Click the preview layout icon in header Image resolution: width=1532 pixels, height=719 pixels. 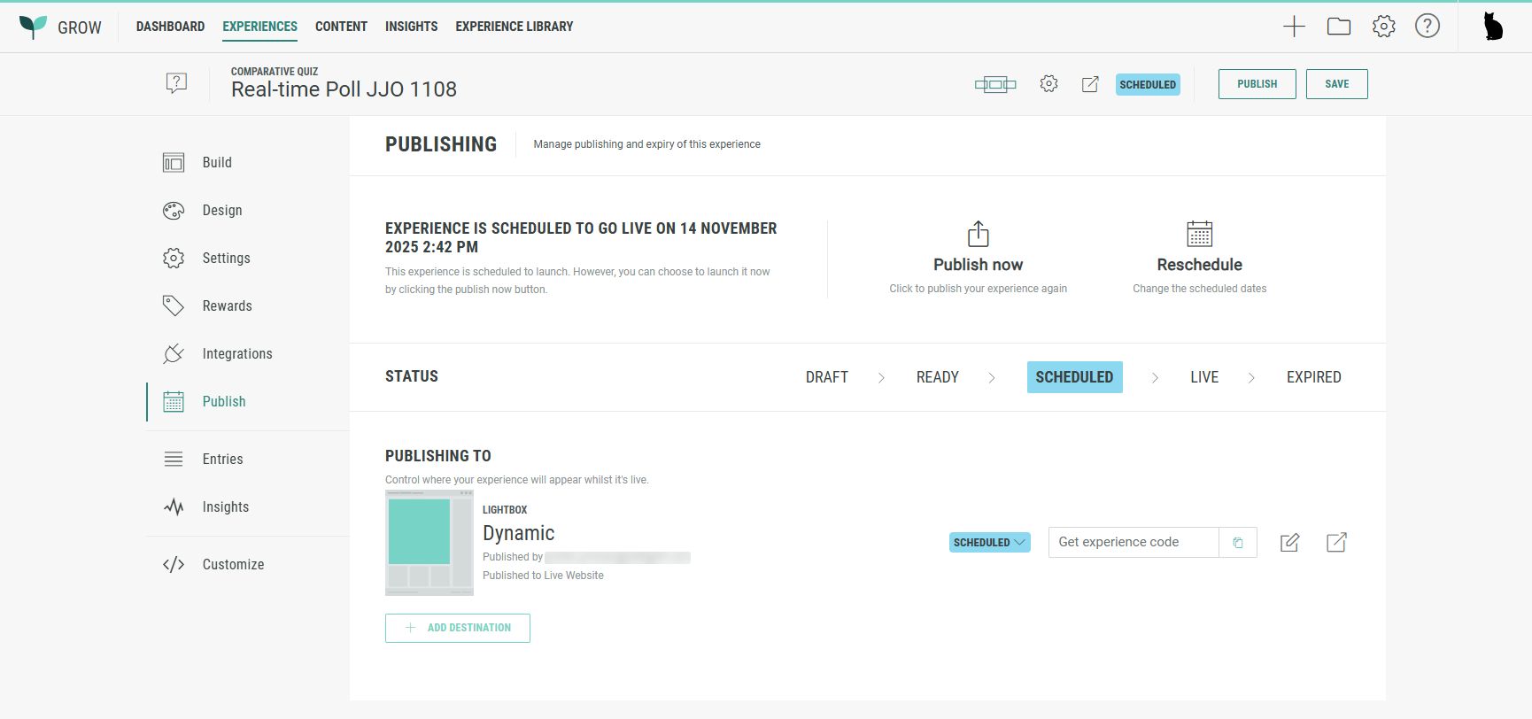(x=995, y=84)
